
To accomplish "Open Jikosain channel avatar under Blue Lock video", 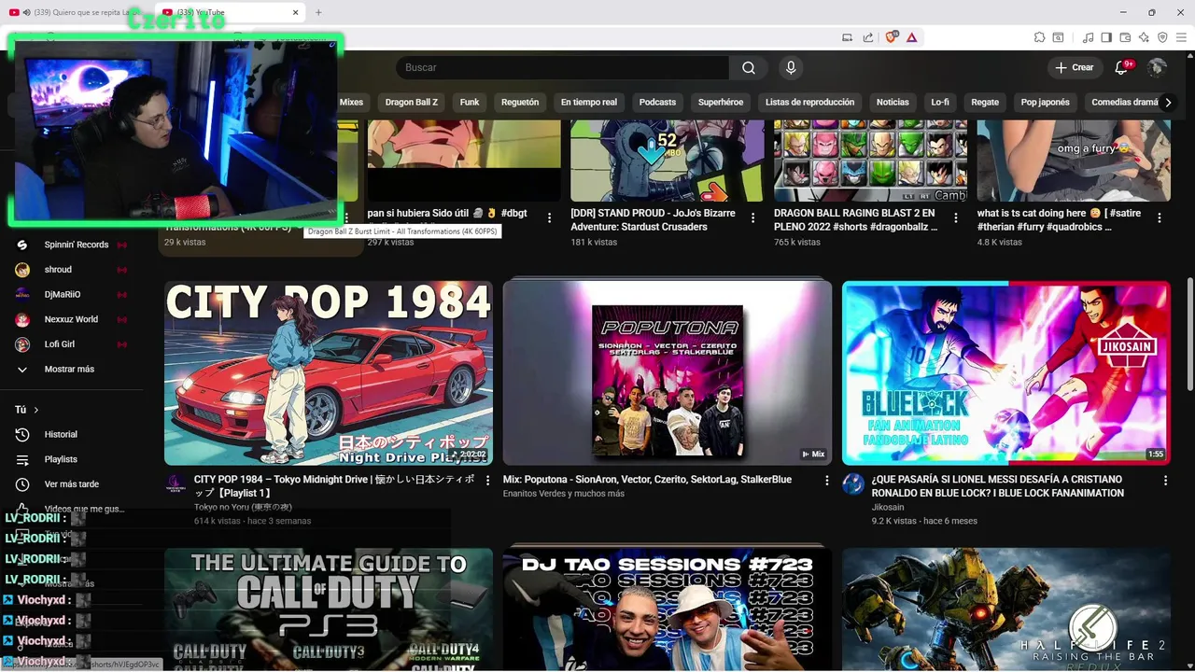I will click(x=853, y=483).
